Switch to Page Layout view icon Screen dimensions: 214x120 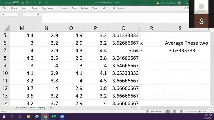click(x=174, y=111)
